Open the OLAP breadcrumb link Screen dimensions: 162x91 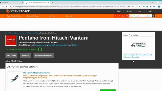(37, 33)
